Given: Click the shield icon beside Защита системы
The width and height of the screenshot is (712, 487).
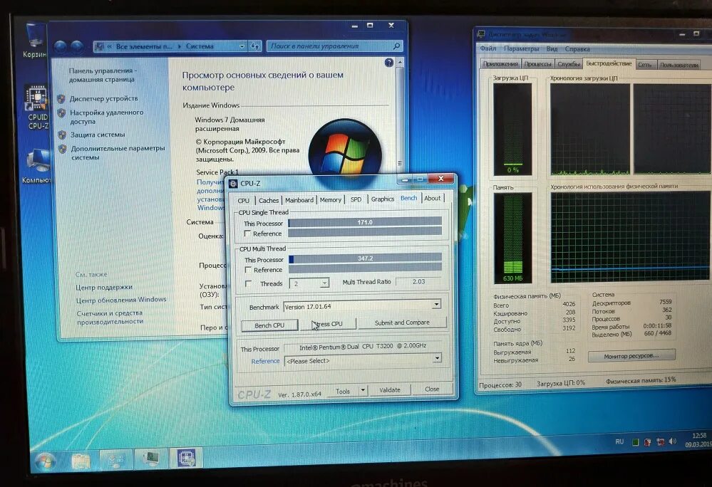Looking at the screenshot, I should 62,135.
